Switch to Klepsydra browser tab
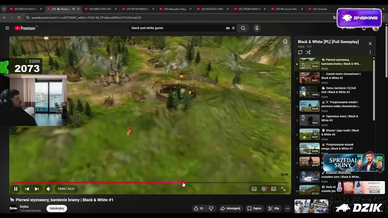The width and height of the screenshot is (388, 218). pos(175,9)
